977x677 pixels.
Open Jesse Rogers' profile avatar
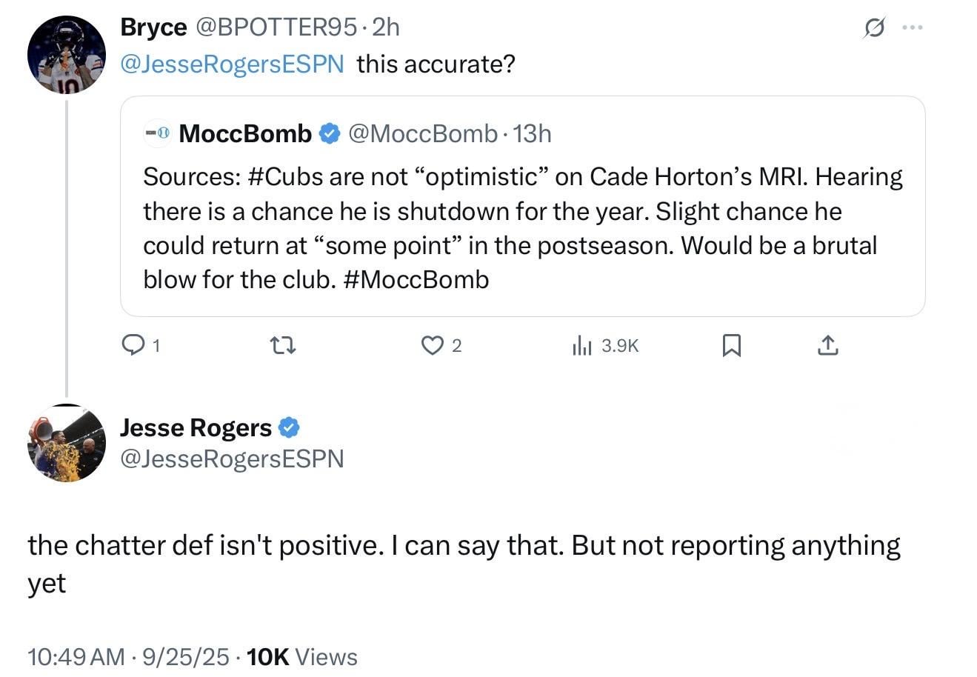(66, 443)
